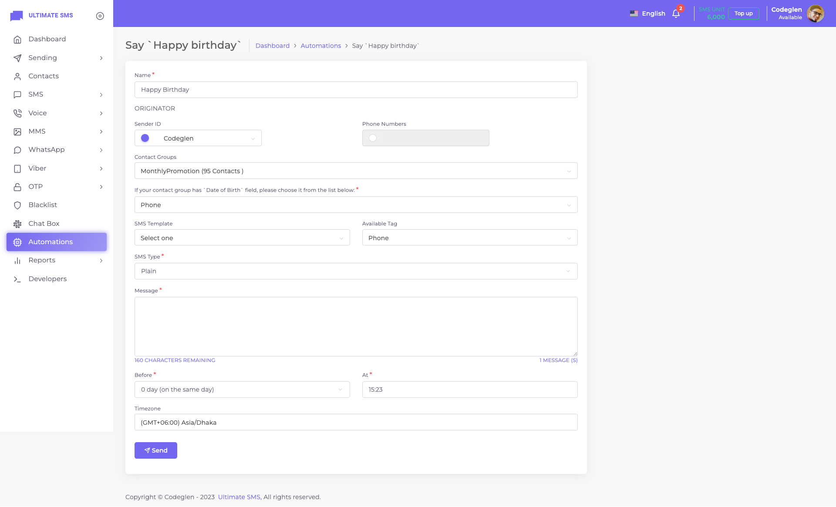Select the Sender ID radio button
Image resolution: width=836 pixels, height=507 pixels.
click(145, 138)
